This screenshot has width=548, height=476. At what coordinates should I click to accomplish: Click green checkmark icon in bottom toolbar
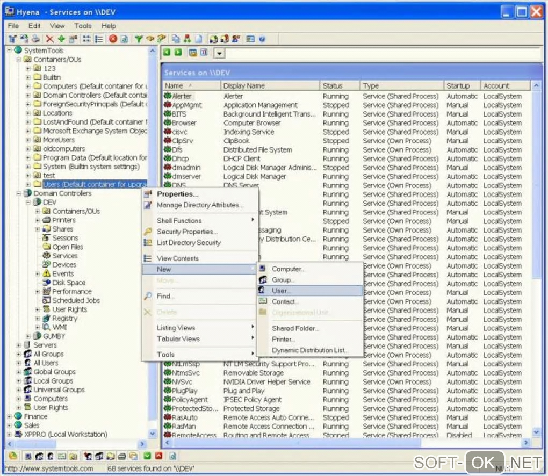[x=147, y=456]
